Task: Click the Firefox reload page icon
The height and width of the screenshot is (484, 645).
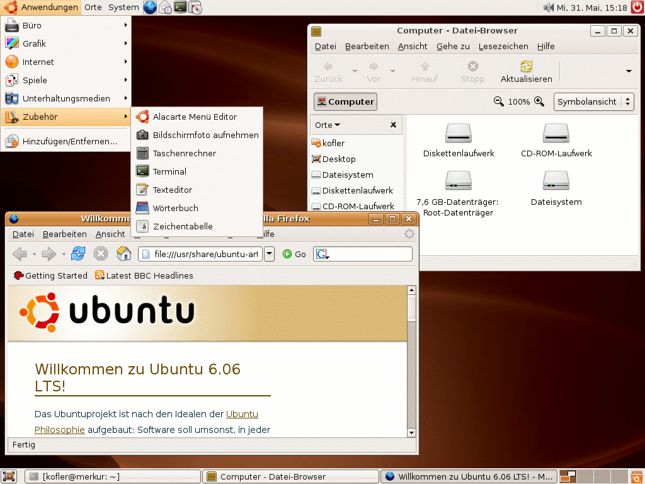Action: [x=78, y=254]
